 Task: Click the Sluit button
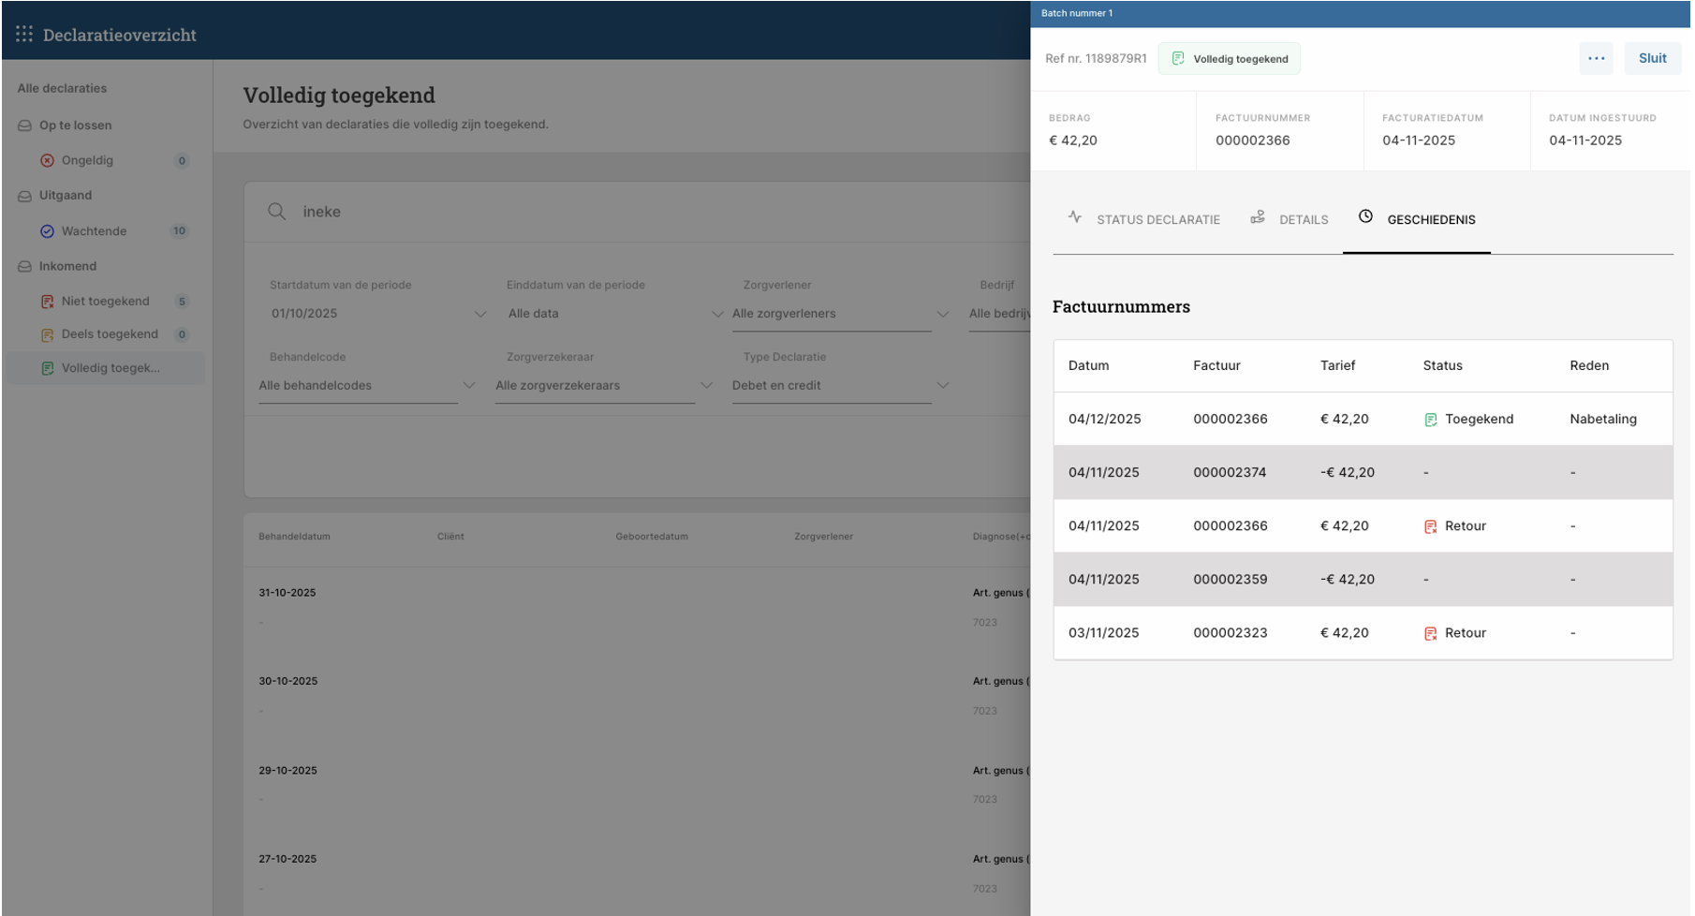click(1652, 58)
